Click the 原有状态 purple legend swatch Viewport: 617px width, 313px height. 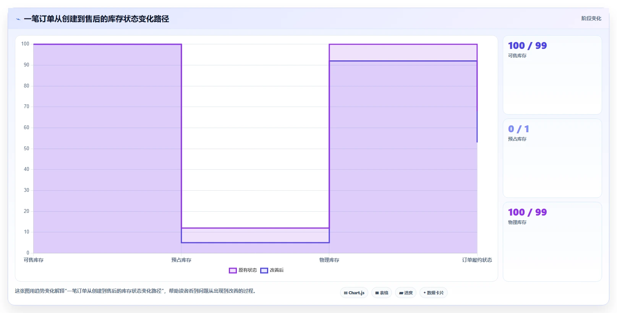click(233, 271)
